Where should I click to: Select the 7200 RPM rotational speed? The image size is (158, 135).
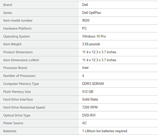point(90,107)
